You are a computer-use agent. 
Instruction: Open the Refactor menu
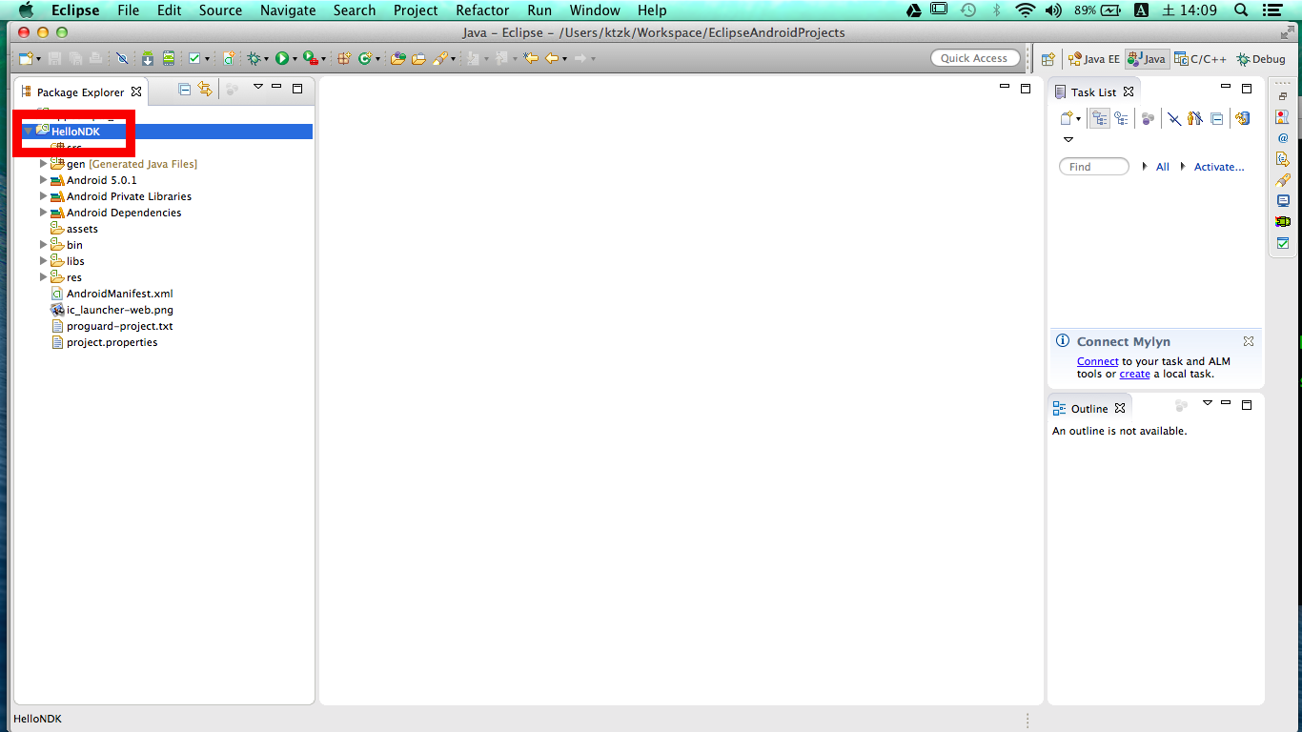click(x=482, y=10)
